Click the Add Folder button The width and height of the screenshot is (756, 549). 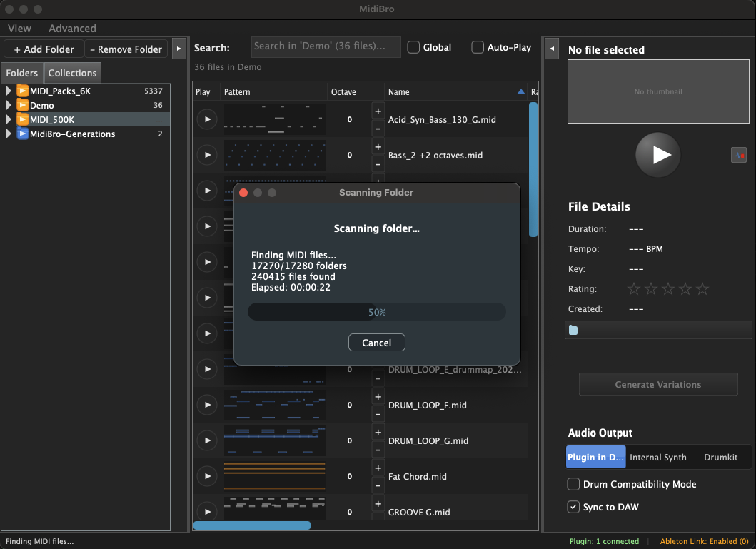[x=44, y=49]
